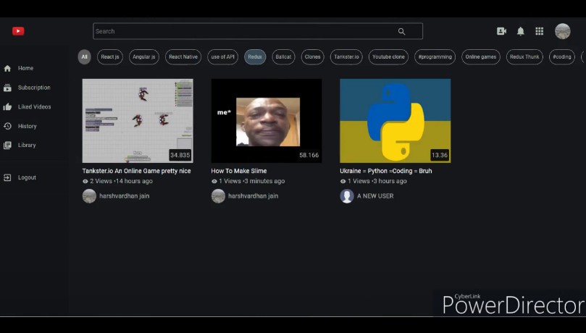Select the All category chip

[85, 56]
